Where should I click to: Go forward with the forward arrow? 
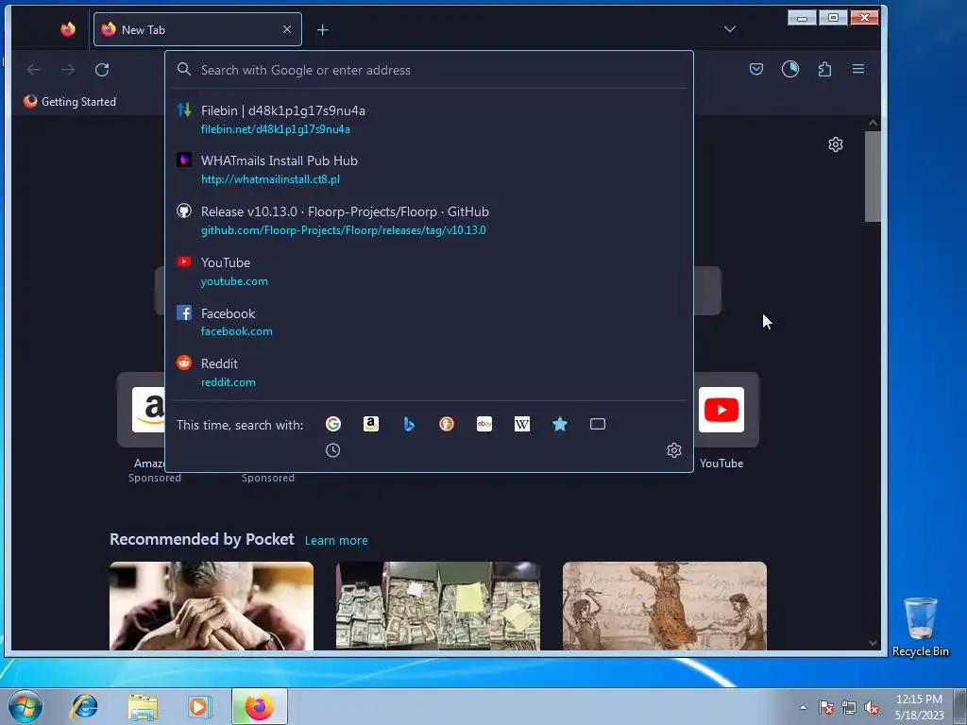click(68, 70)
